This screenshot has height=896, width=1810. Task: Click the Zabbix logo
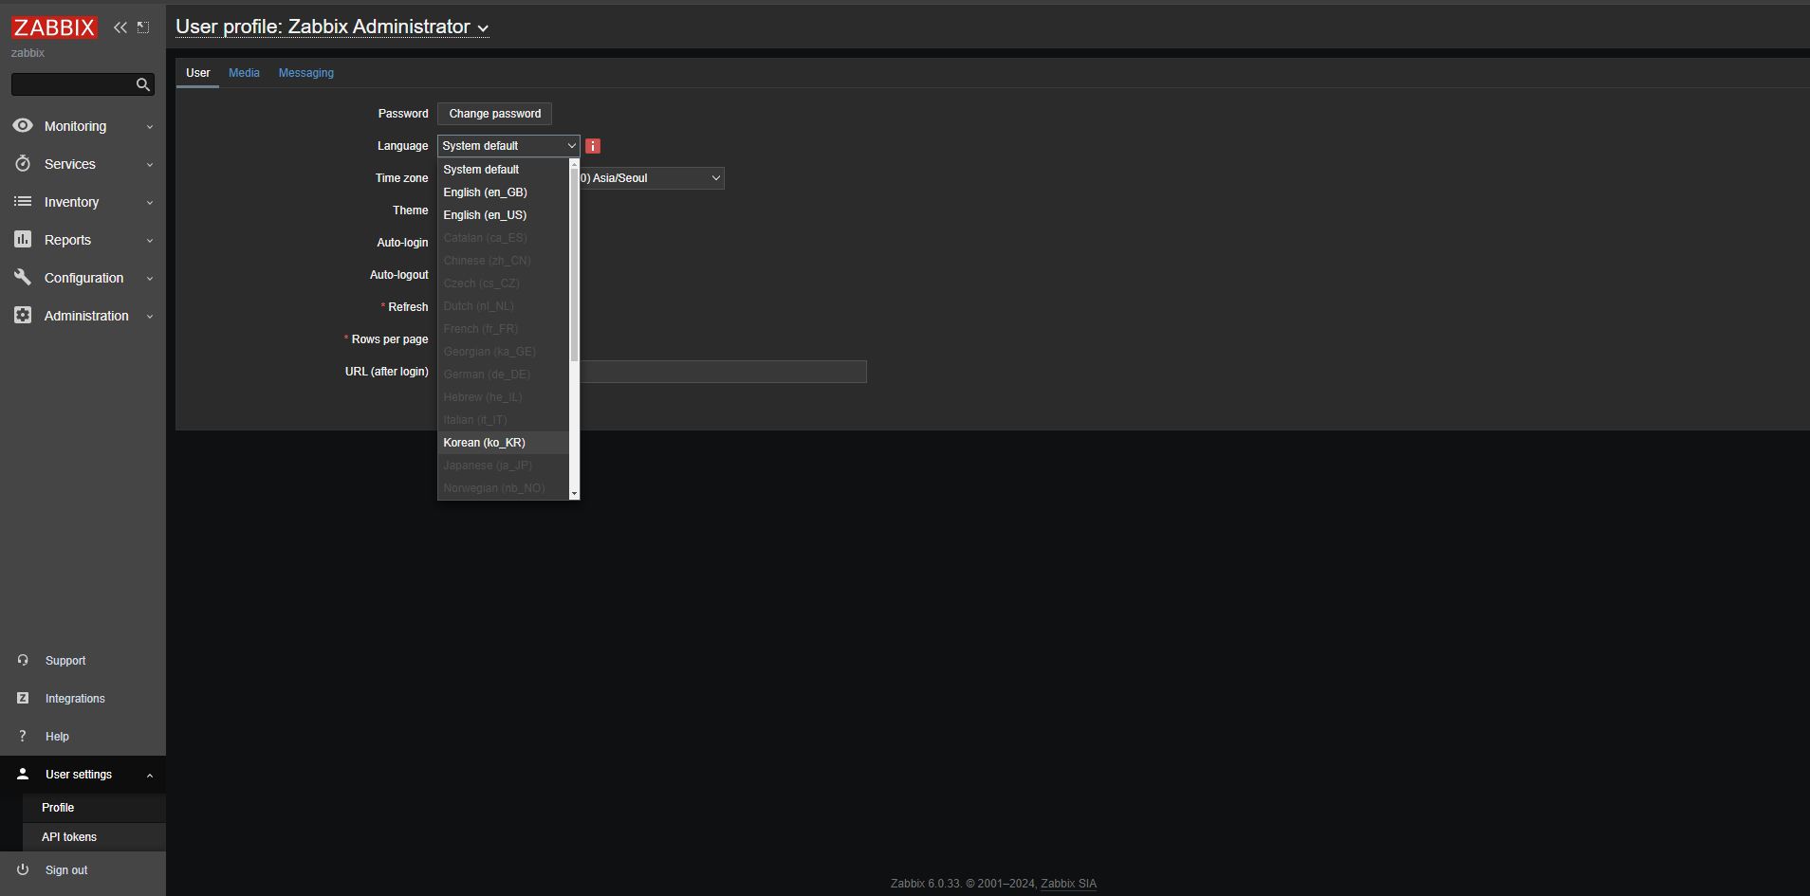click(54, 27)
